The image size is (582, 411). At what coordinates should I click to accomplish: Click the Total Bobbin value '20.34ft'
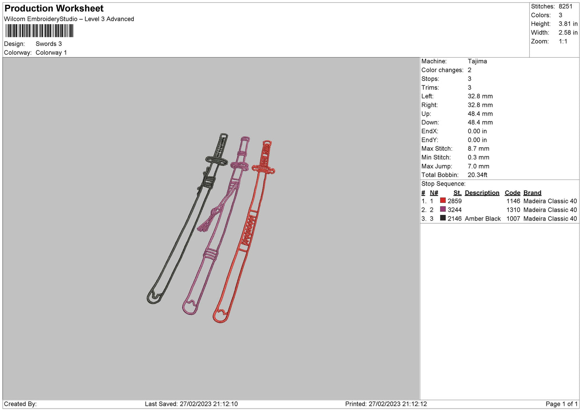pyautogui.click(x=477, y=175)
